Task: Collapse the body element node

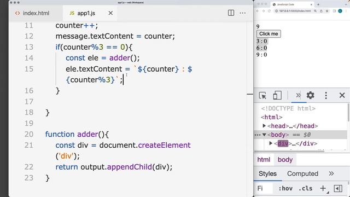Action: click(264, 135)
